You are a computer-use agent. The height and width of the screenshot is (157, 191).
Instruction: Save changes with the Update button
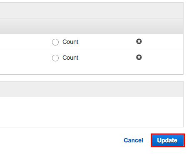[x=168, y=140]
